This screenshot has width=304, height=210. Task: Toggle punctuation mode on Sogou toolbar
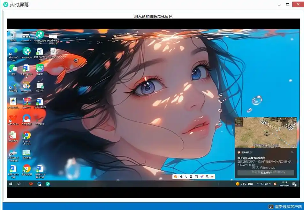pos(186,177)
